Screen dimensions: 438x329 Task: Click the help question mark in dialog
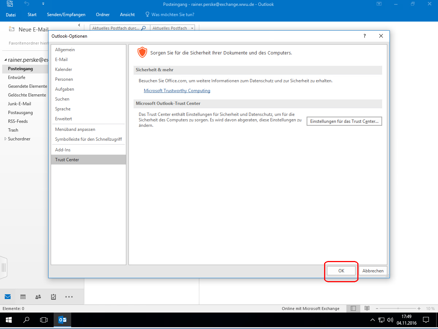(364, 36)
